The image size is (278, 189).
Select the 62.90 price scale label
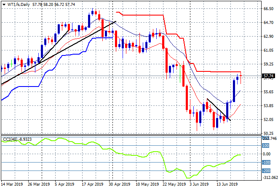pyautogui.click(x=268, y=37)
